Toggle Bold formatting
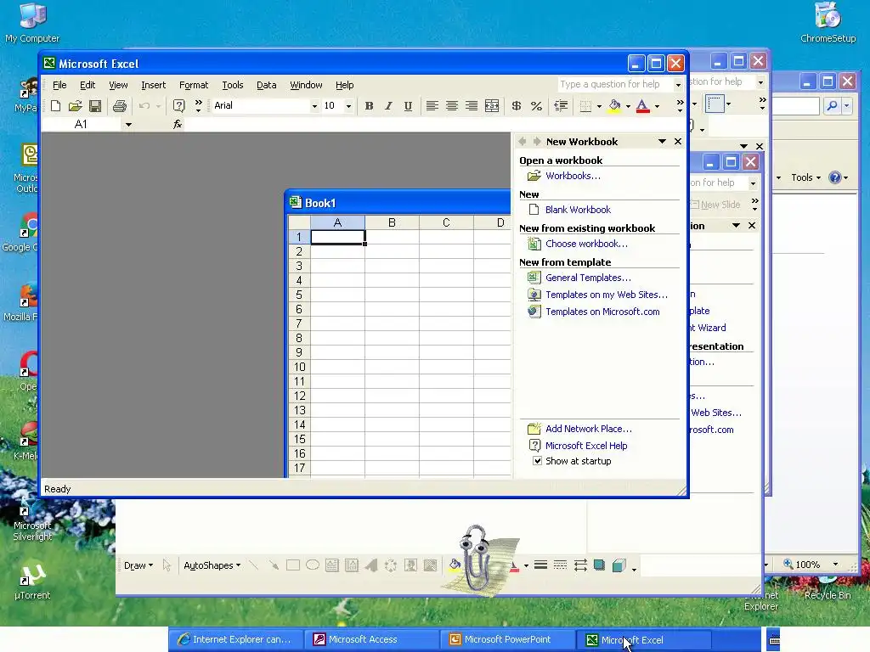870x652 pixels. pyautogui.click(x=369, y=106)
